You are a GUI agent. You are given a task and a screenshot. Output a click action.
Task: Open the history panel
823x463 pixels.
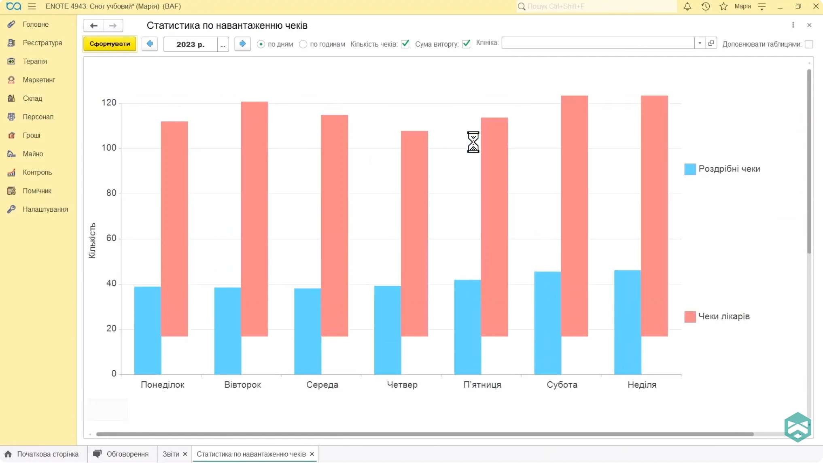click(706, 6)
